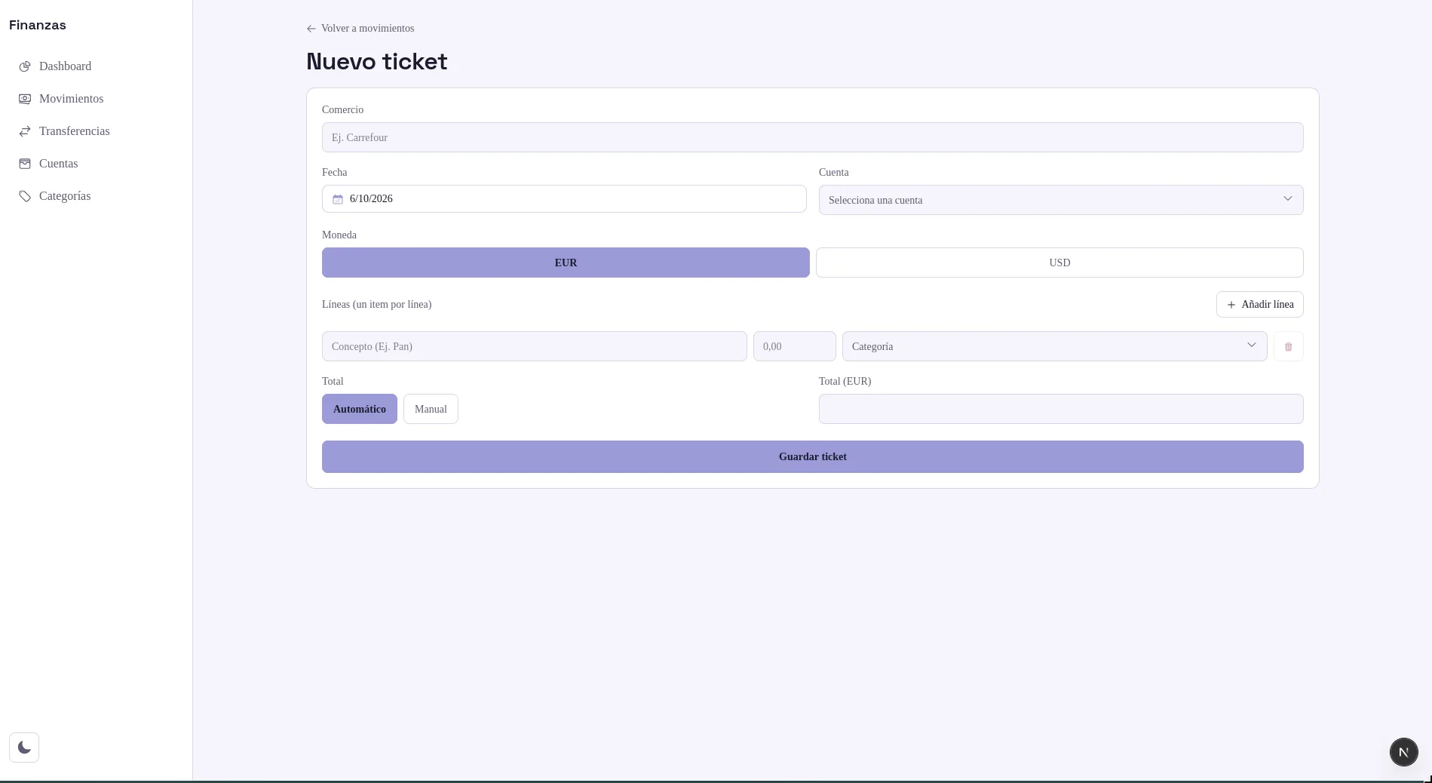Open Transferencias section in sidebar
This screenshot has width=1432, height=783.
[96, 131]
